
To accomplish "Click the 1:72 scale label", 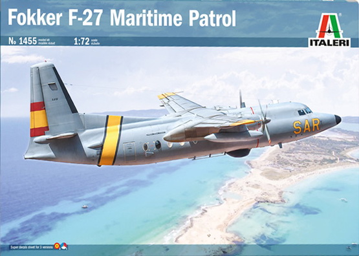I will [x=82, y=41].
